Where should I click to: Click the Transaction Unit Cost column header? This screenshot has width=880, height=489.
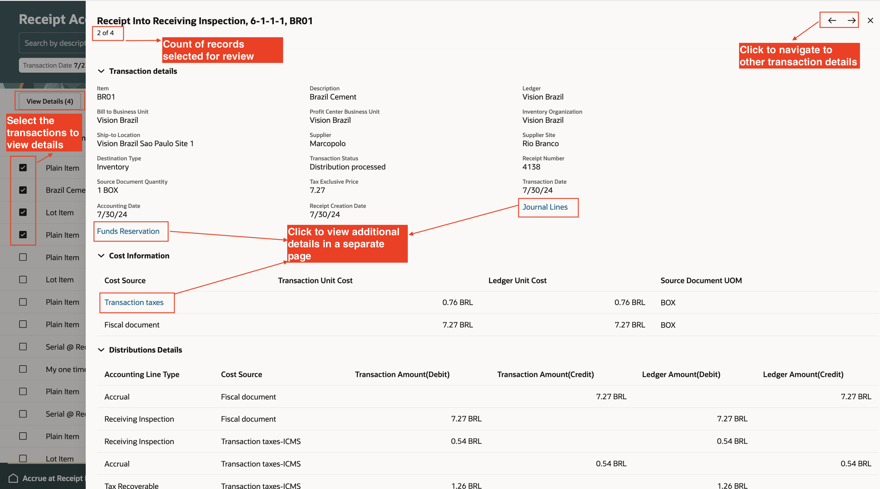315,280
